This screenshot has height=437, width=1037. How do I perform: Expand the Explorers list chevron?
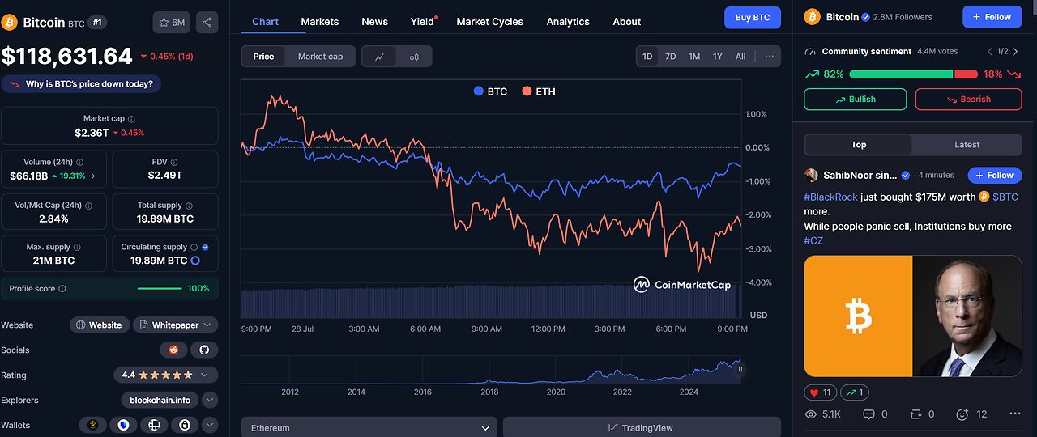(x=210, y=400)
